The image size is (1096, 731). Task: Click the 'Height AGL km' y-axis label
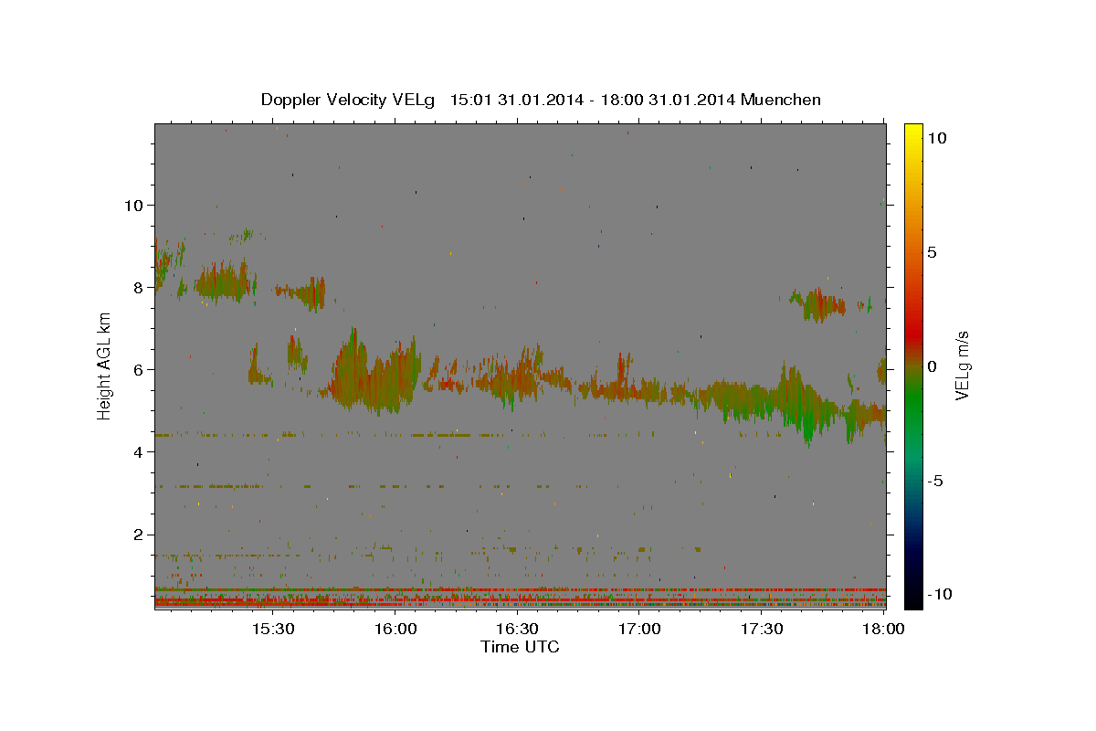click(x=104, y=365)
